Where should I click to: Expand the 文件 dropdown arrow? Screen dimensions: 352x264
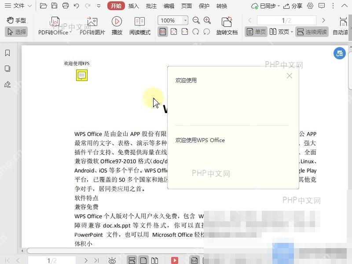[x=29, y=6]
